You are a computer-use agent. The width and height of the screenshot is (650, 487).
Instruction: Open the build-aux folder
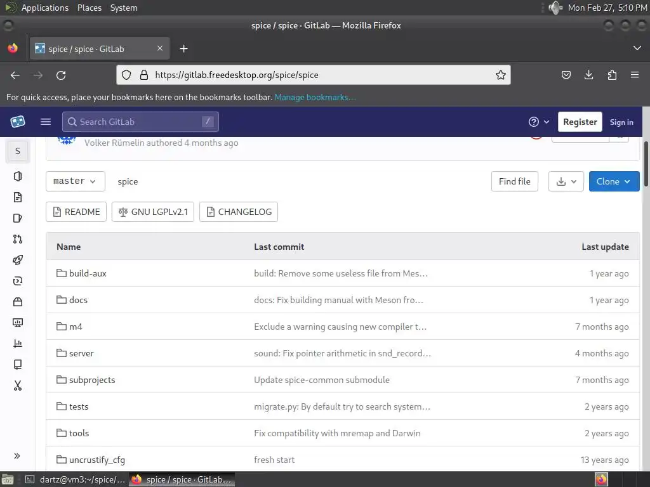(x=88, y=273)
